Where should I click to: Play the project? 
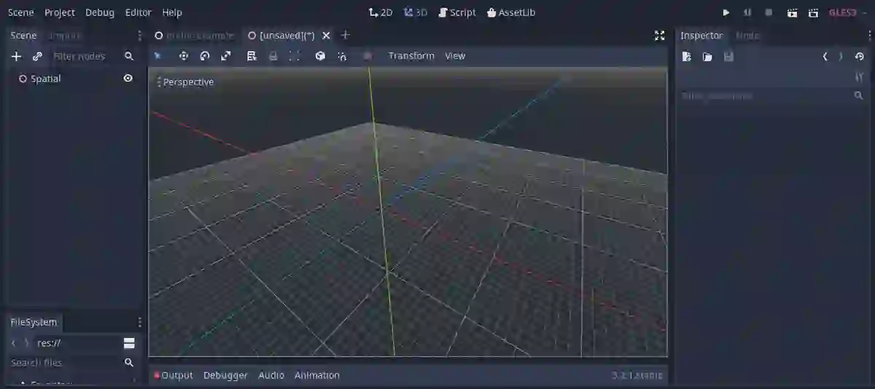coord(726,12)
